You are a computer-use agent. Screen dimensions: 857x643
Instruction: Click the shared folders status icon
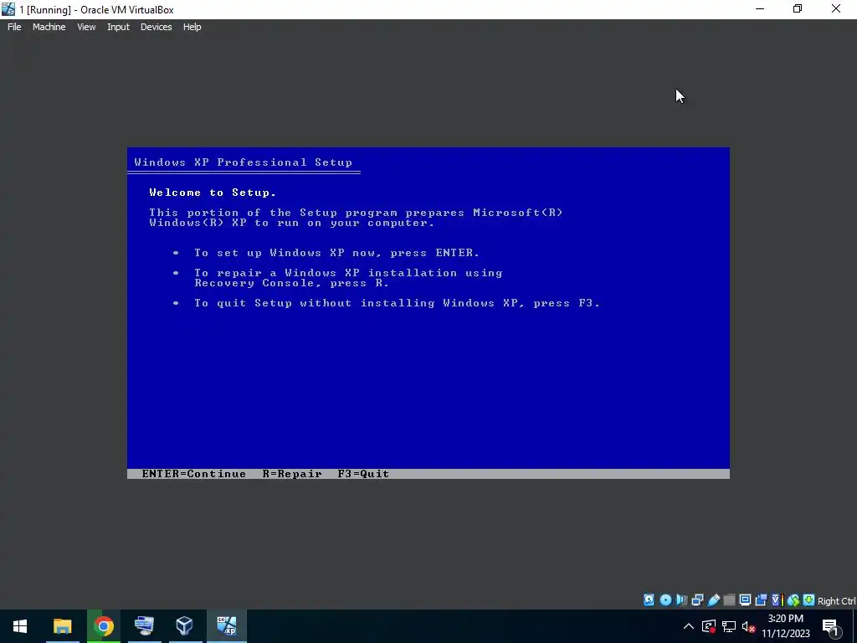[x=729, y=599]
